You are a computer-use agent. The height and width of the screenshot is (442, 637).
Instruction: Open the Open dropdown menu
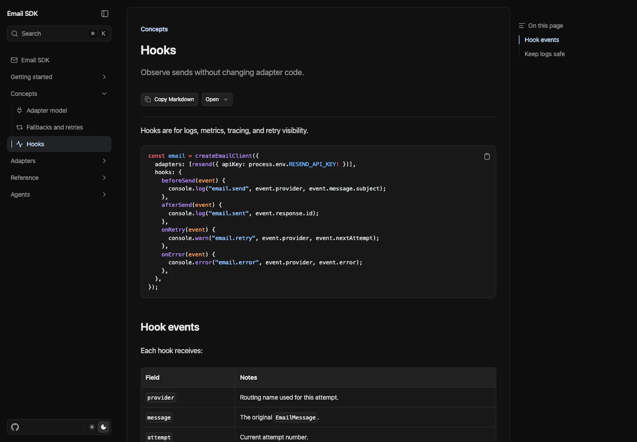tap(217, 99)
